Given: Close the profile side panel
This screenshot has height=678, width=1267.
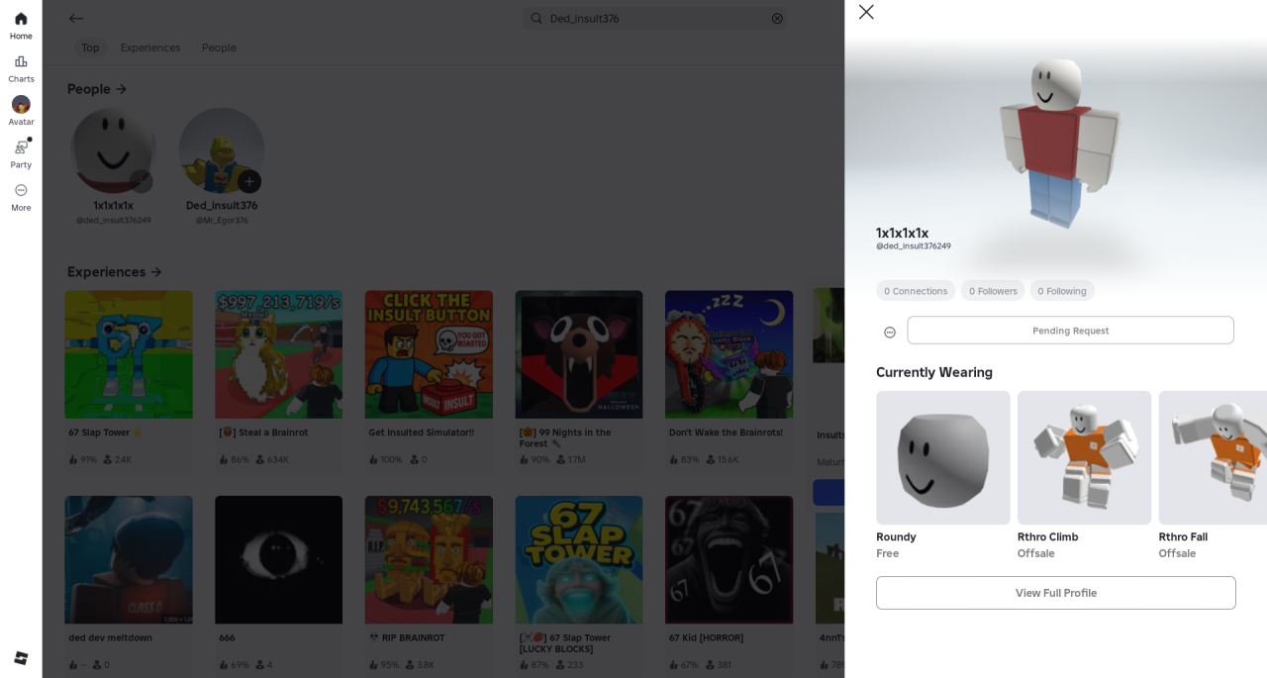Looking at the screenshot, I should click(866, 12).
